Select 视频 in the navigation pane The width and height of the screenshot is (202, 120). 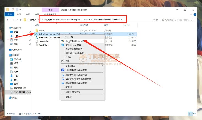pos(16,63)
